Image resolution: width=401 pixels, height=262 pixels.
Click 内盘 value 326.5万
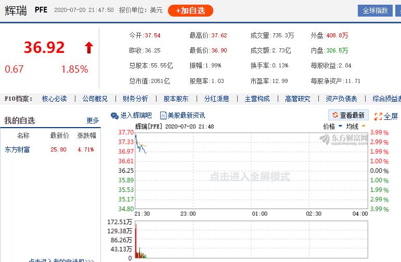point(338,50)
